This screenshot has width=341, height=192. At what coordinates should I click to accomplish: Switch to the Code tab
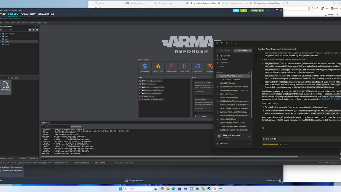(x=243, y=50)
